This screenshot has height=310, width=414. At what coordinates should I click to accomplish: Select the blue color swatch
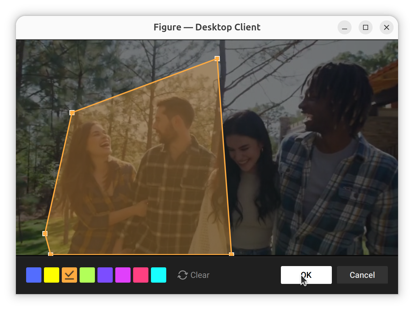pyautogui.click(x=34, y=275)
